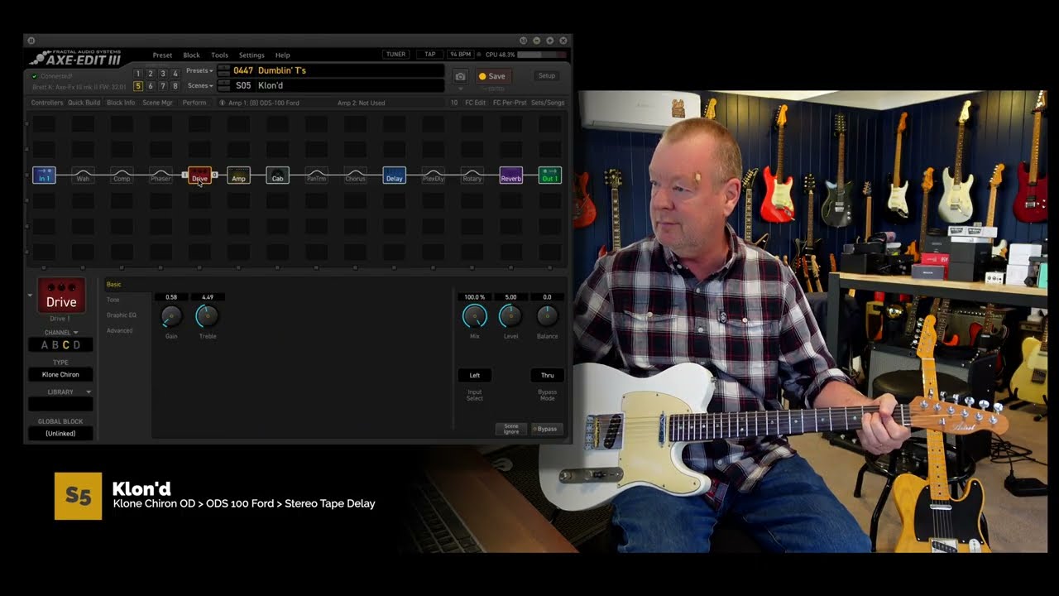The image size is (1059, 596).
Task: Click the TAP tempo button
Action: pyautogui.click(x=429, y=55)
